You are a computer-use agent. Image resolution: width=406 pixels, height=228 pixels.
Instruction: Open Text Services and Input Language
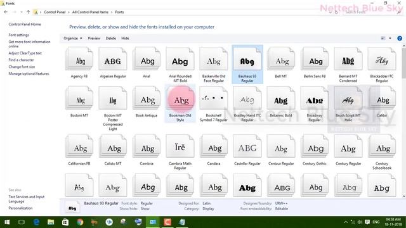click(x=27, y=199)
